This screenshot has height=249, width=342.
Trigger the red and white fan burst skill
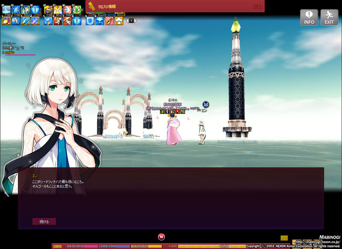(67, 10)
